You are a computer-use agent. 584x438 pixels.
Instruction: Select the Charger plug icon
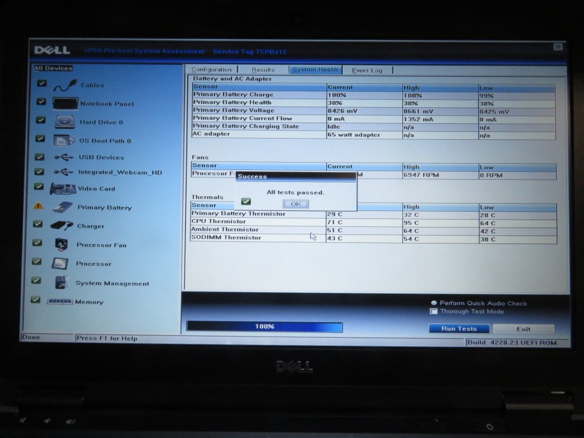[62, 226]
